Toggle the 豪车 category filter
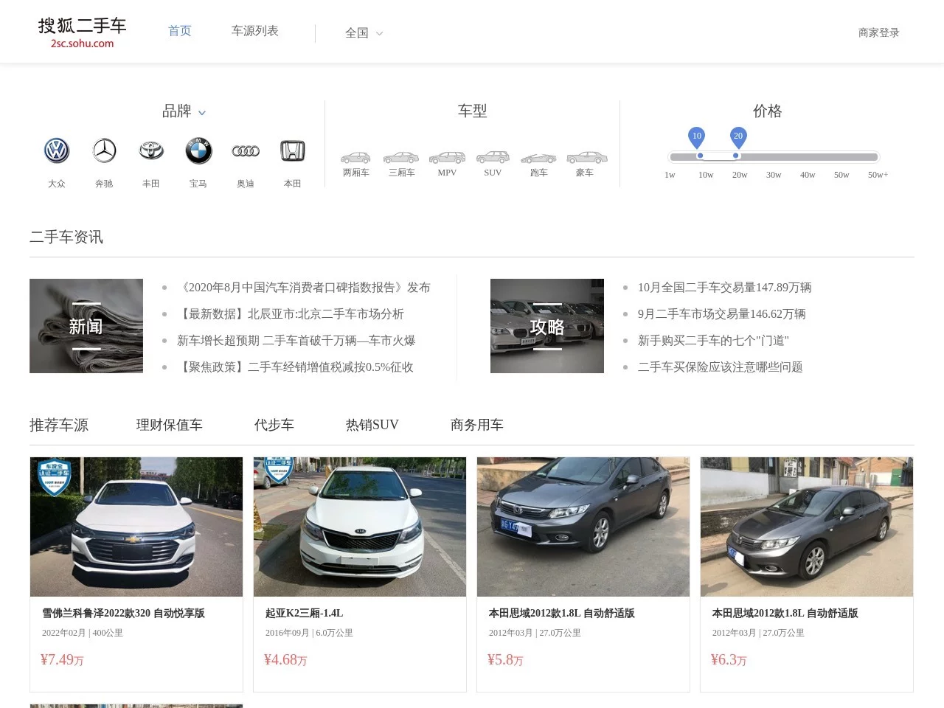This screenshot has width=944, height=708. 586,157
